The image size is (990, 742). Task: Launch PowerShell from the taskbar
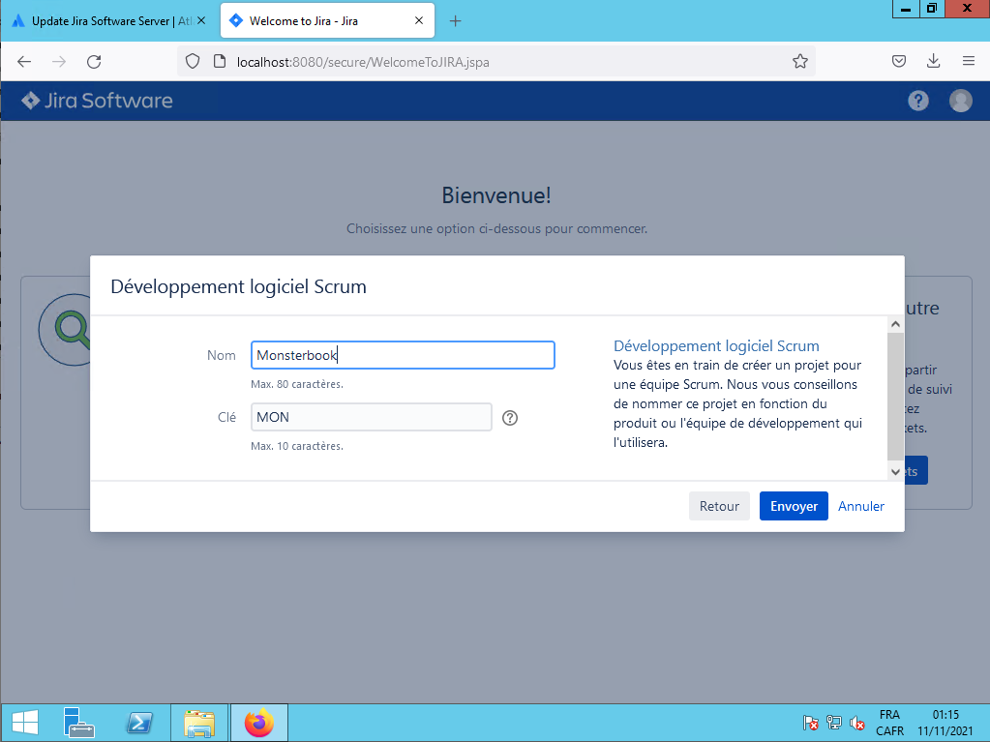pos(139,723)
